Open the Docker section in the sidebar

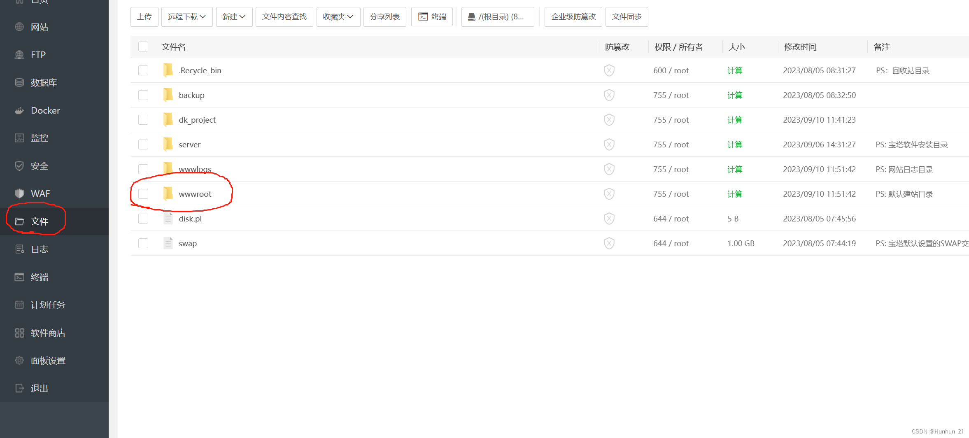pos(45,110)
